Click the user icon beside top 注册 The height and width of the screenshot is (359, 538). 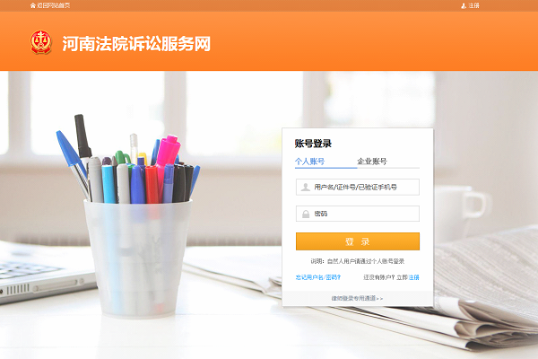click(x=464, y=6)
